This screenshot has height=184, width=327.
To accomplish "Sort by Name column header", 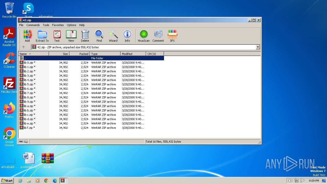I will click(x=33, y=54).
